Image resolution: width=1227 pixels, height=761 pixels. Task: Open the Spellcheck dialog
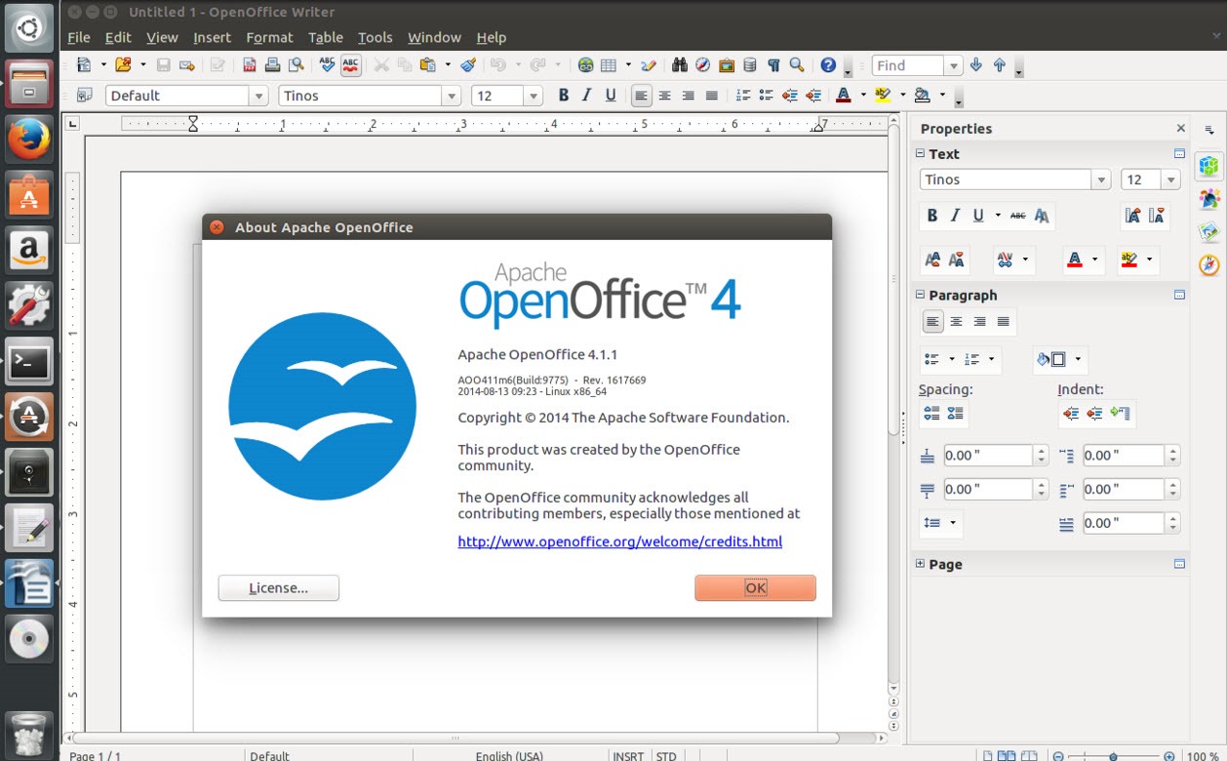pos(327,64)
